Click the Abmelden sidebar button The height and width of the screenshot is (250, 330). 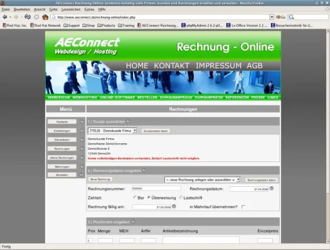click(62, 175)
